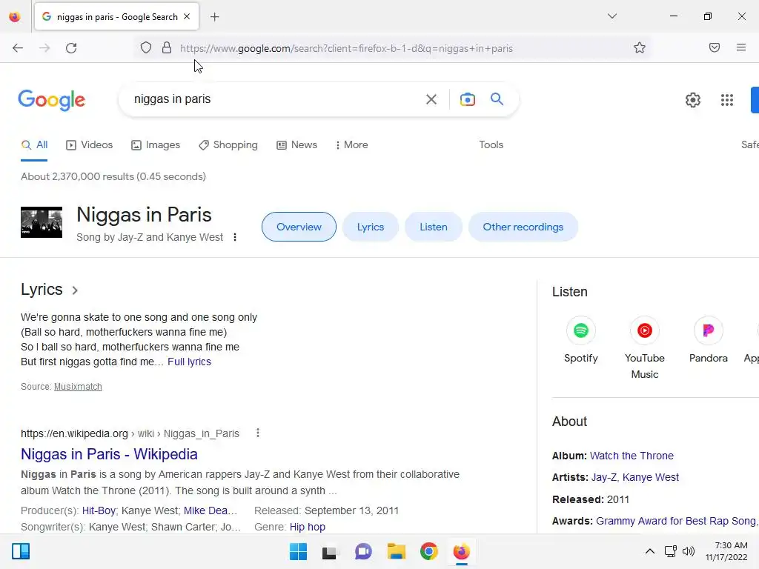Open the tracking protection shield icon
Viewport: 759px width, 569px height.
(146, 48)
